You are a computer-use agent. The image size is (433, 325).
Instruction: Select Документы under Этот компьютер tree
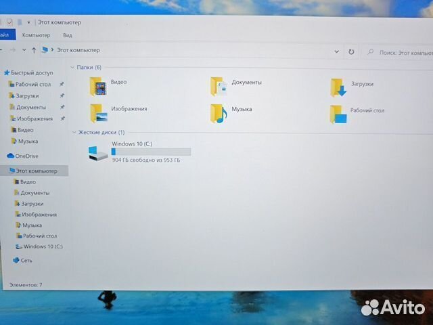coord(35,192)
